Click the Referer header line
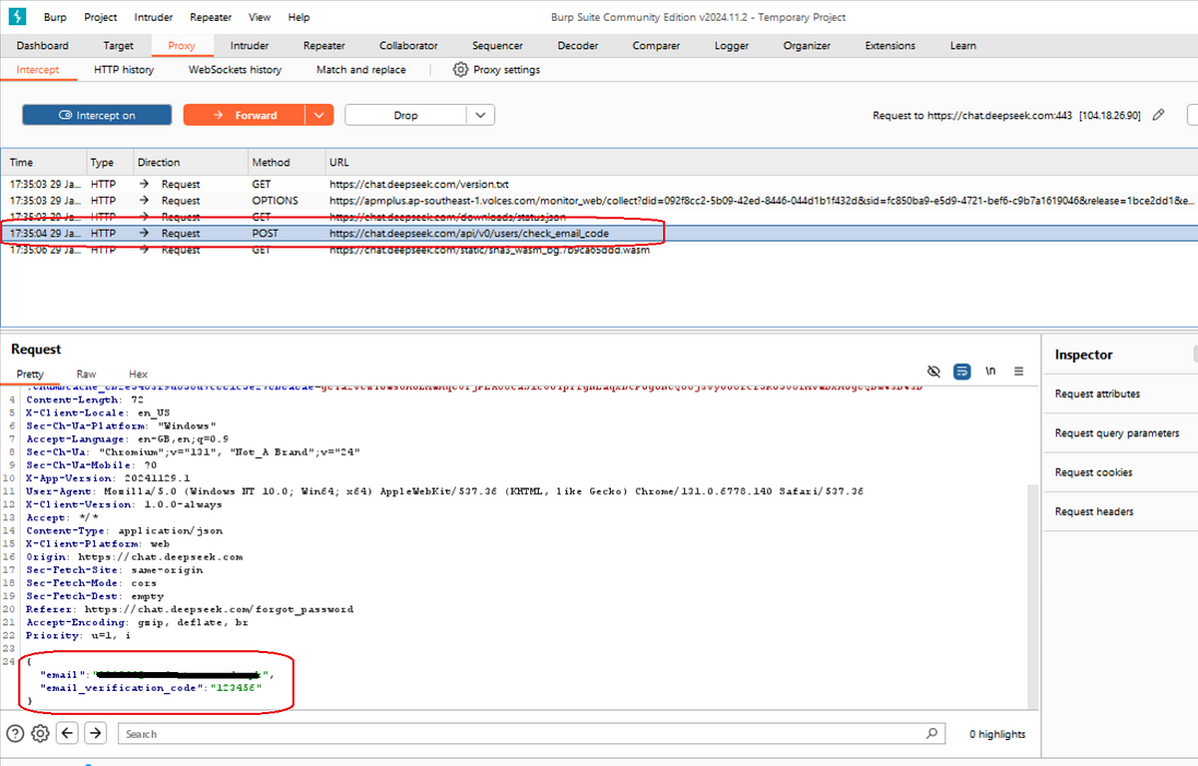 point(189,609)
